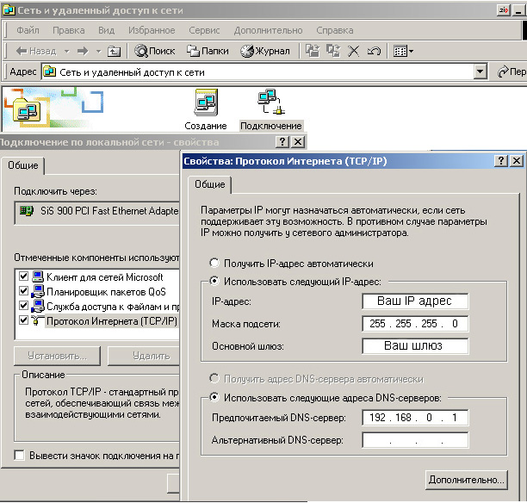527x503 pixels.
Task: Open the Избранное menu
Action: [x=151, y=30]
